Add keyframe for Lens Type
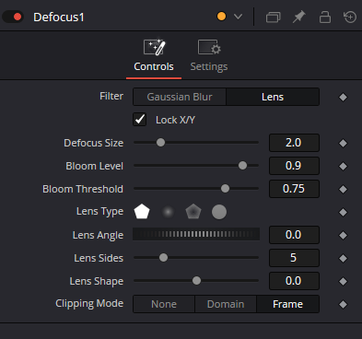 (x=343, y=212)
